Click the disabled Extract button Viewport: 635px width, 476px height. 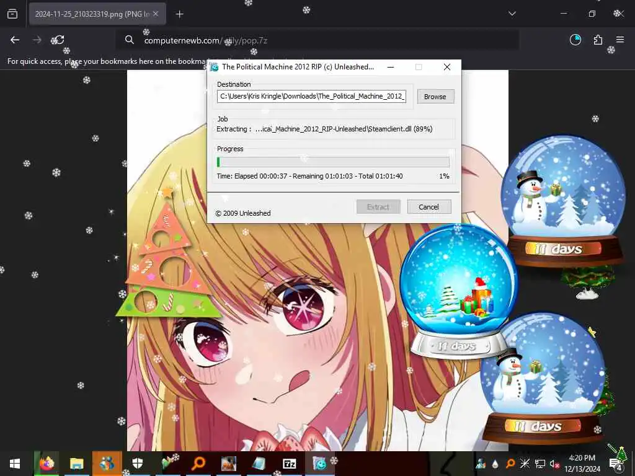click(378, 207)
